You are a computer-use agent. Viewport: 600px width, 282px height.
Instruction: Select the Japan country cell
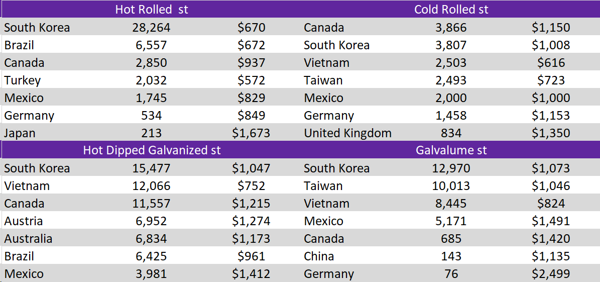(x=20, y=133)
